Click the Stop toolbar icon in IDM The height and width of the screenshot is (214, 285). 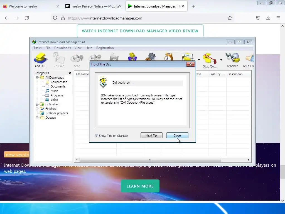click(77, 60)
